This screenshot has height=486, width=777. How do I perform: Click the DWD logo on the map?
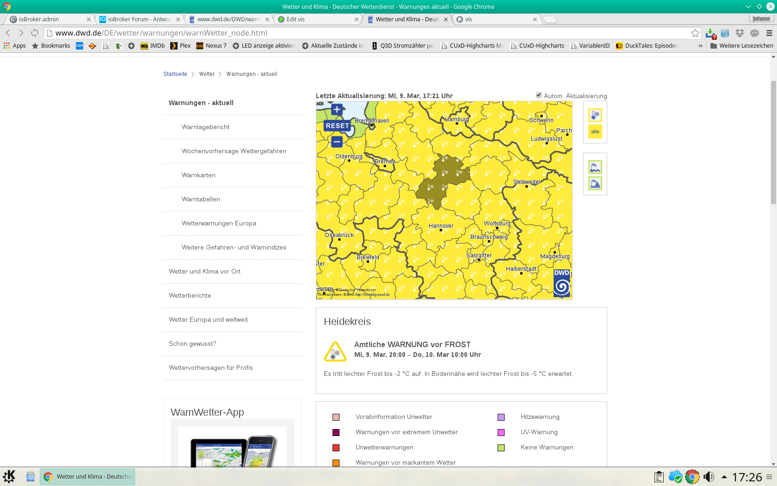(x=561, y=283)
